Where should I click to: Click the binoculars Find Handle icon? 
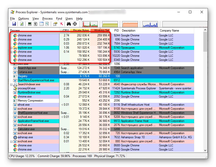tap(69, 24)
